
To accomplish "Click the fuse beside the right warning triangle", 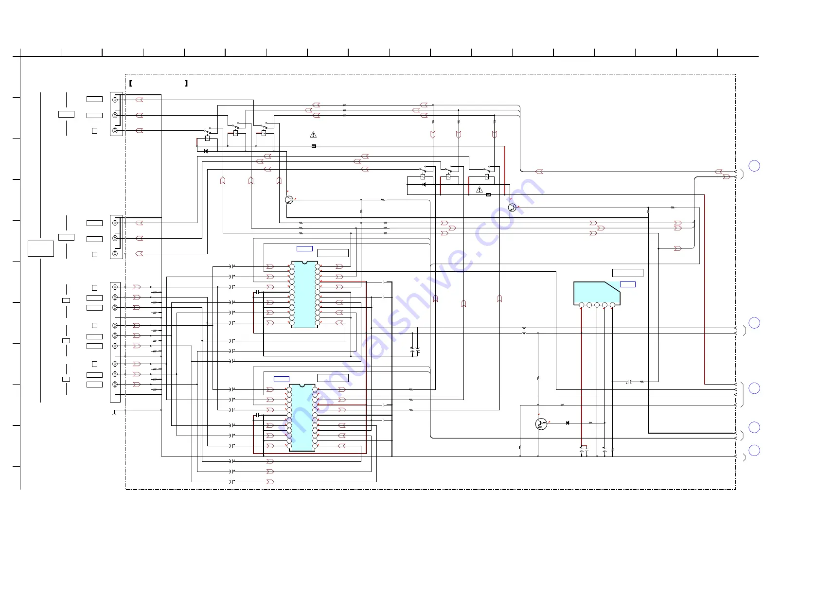I will click(488, 194).
